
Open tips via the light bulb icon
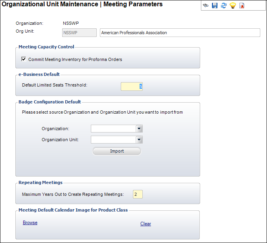pyautogui.click(x=233, y=6)
